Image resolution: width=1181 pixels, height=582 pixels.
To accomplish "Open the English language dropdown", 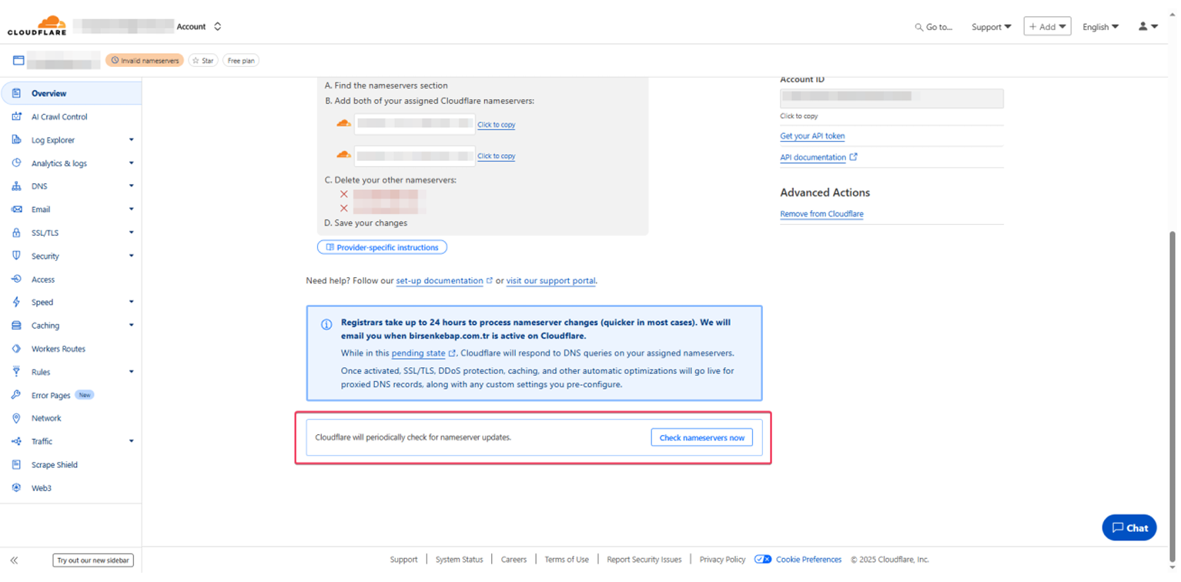I will point(1101,27).
